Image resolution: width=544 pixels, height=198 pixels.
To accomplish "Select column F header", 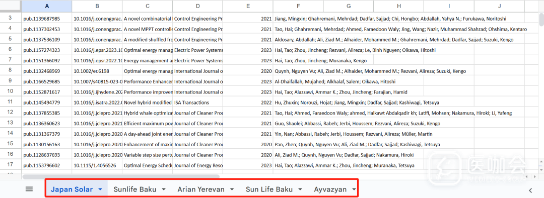I will click(298, 6).
